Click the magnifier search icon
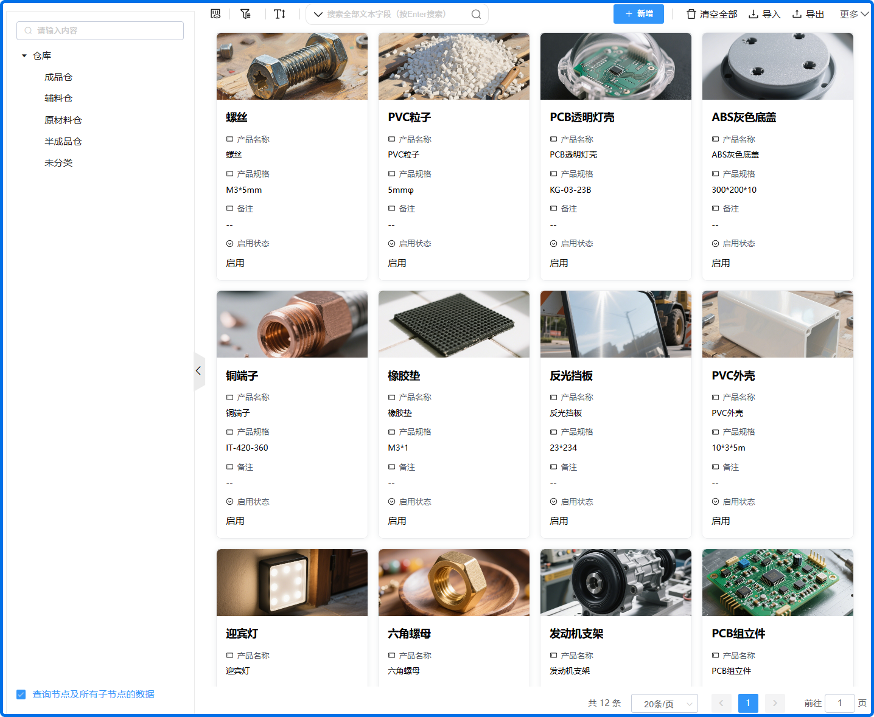874x717 pixels. pyautogui.click(x=476, y=14)
